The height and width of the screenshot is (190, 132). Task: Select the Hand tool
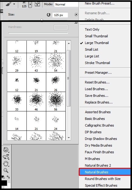(x=5, y=164)
